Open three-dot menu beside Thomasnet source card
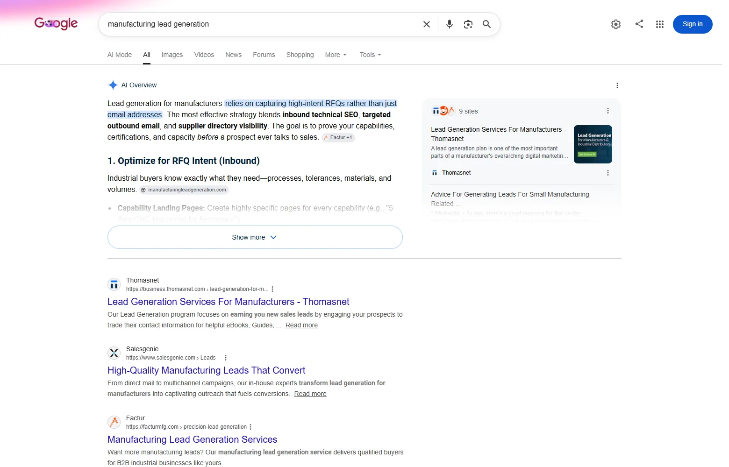Screen dimensions: 729x467 click(x=608, y=173)
